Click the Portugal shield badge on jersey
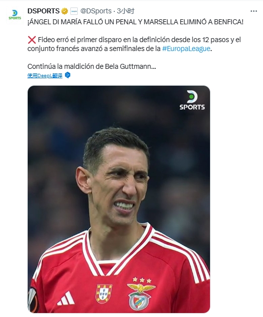Screen dimensions: 263x317 click(104, 293)
